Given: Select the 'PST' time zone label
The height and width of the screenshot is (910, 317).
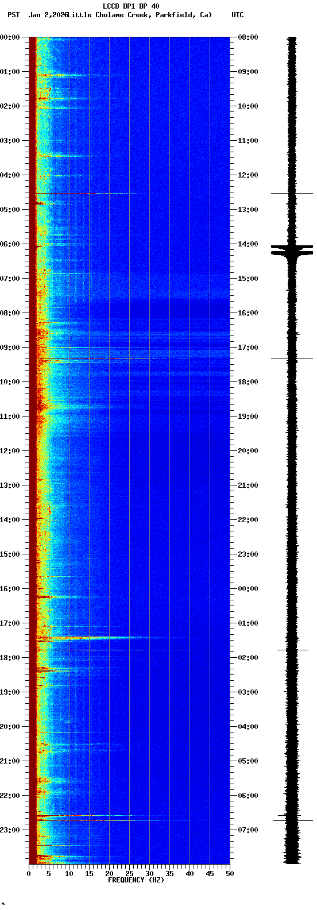Looking at the screenshot, I should 13,15.
